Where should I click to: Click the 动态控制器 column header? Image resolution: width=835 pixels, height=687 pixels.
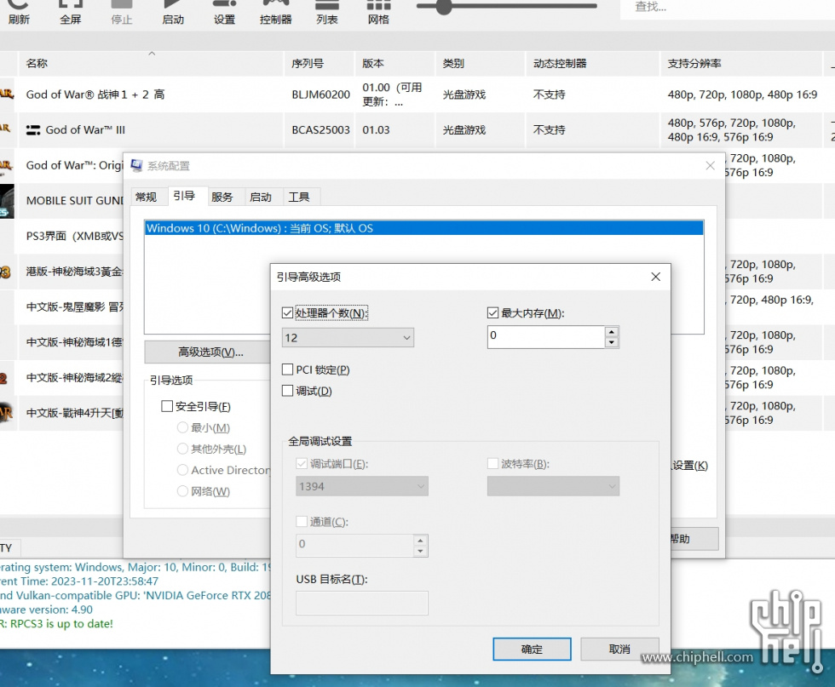point(593,63)
